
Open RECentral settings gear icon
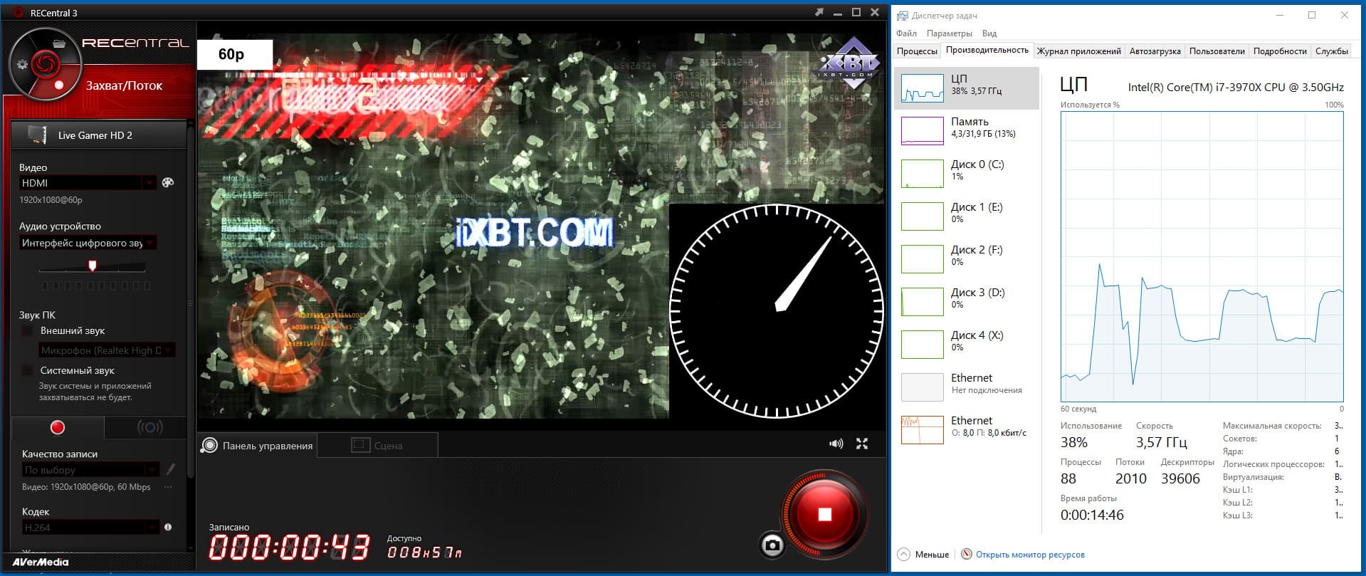(x=22, y=64)
